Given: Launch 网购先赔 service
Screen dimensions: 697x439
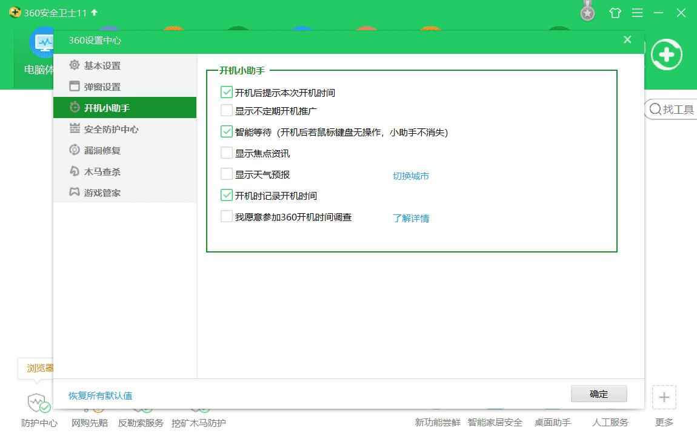Looking at the screenshot, I should [89, 423].
